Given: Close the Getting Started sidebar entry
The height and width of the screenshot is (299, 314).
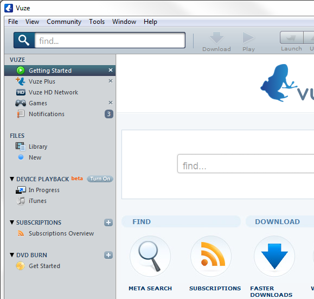Looking at the screenshot, I should click(x=111, y=70).
